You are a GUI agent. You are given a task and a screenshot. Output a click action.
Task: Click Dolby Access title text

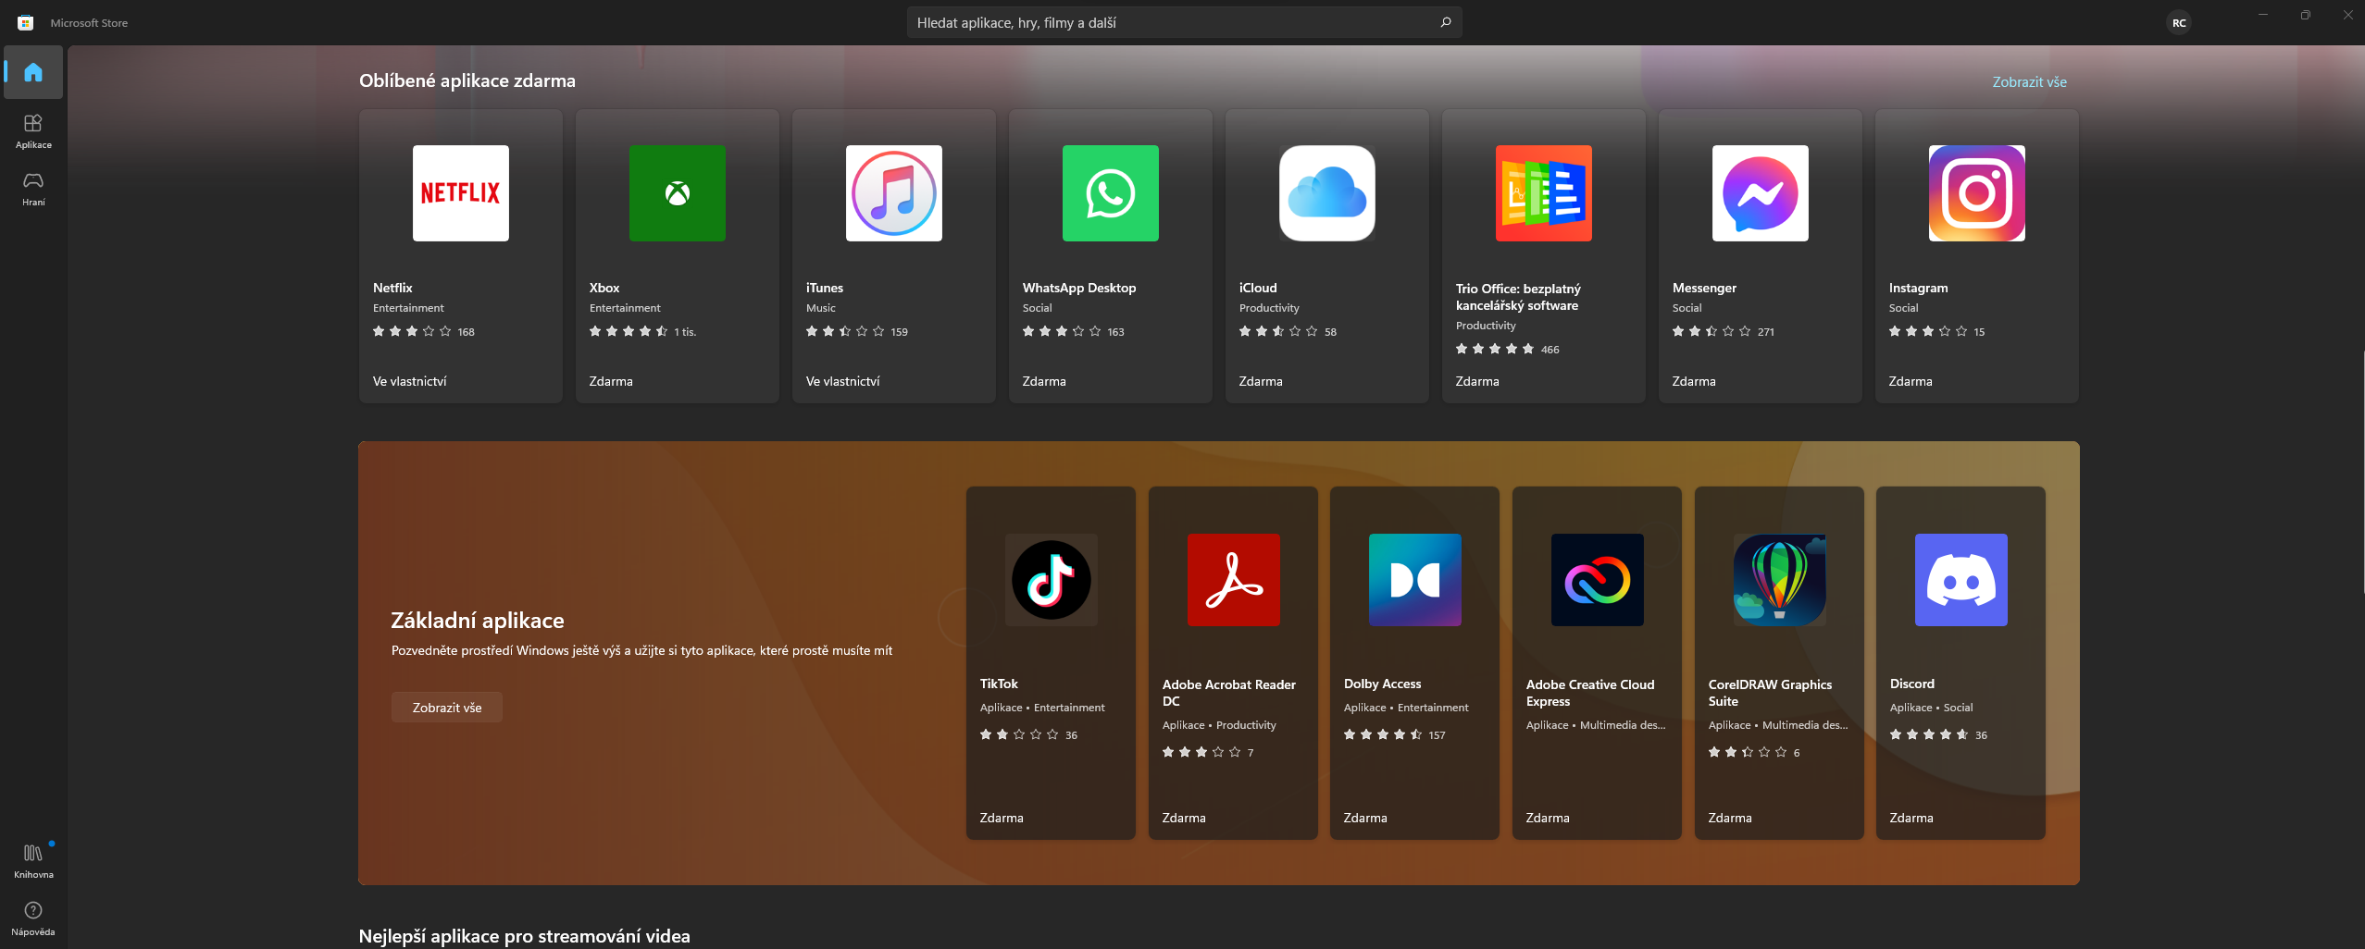click(1382, 684)
